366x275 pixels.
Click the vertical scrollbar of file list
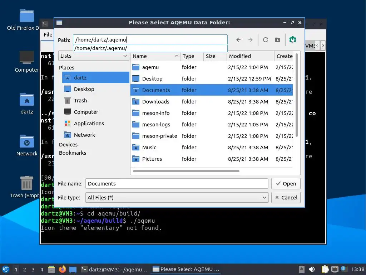(297, 95)
